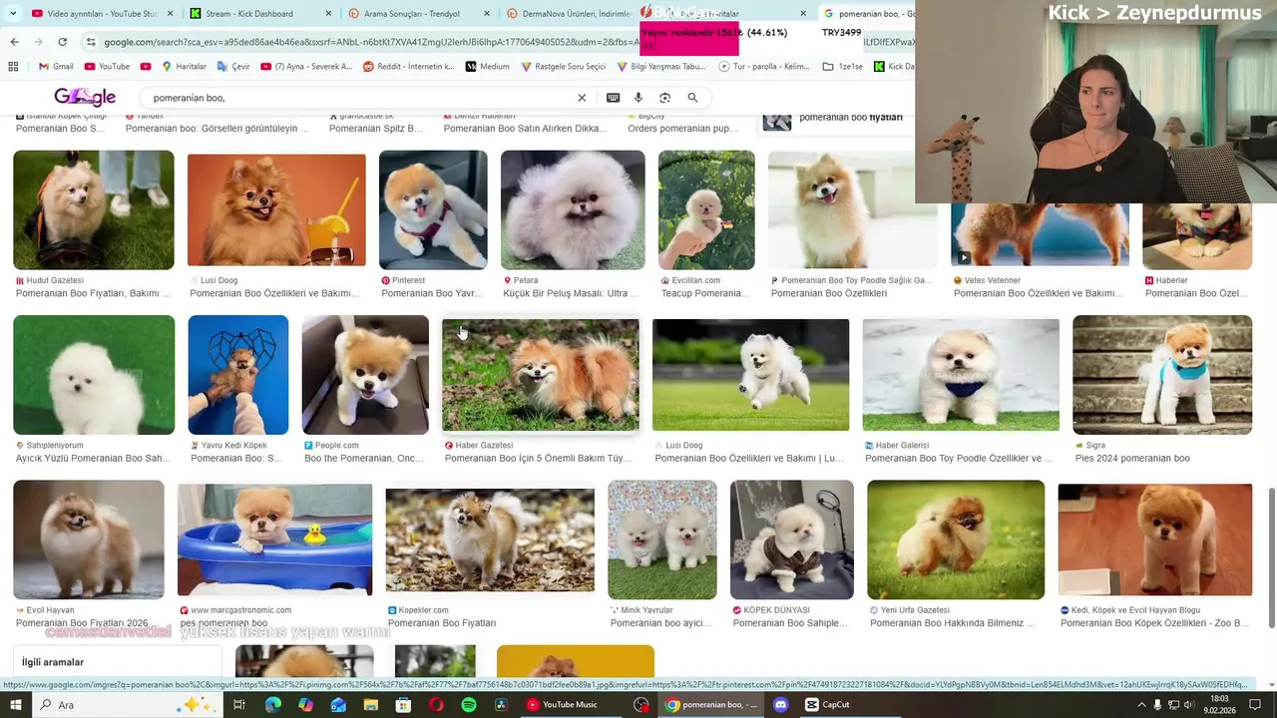This screenshot has height=718, width=1277.
Task: Open the Reddit bookmark
Action: coord(409,67)
